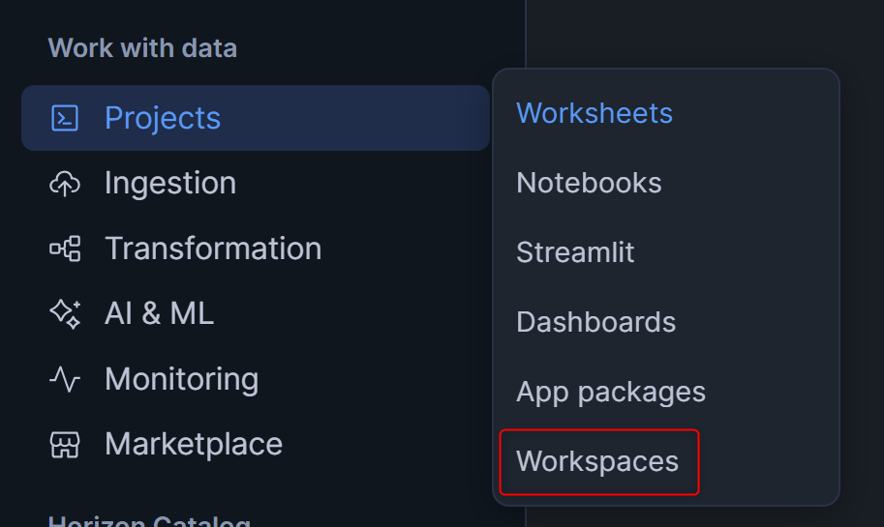
Task: Open App packages from the flyout
Action: 611,392
